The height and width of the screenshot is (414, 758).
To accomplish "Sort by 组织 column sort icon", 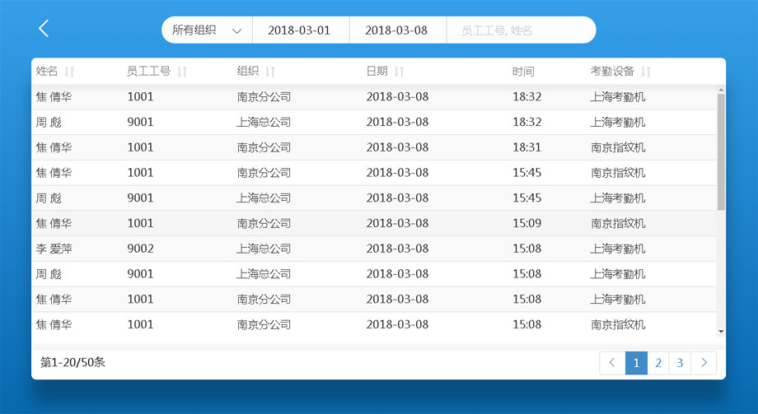I will click(x=270, y=72).
